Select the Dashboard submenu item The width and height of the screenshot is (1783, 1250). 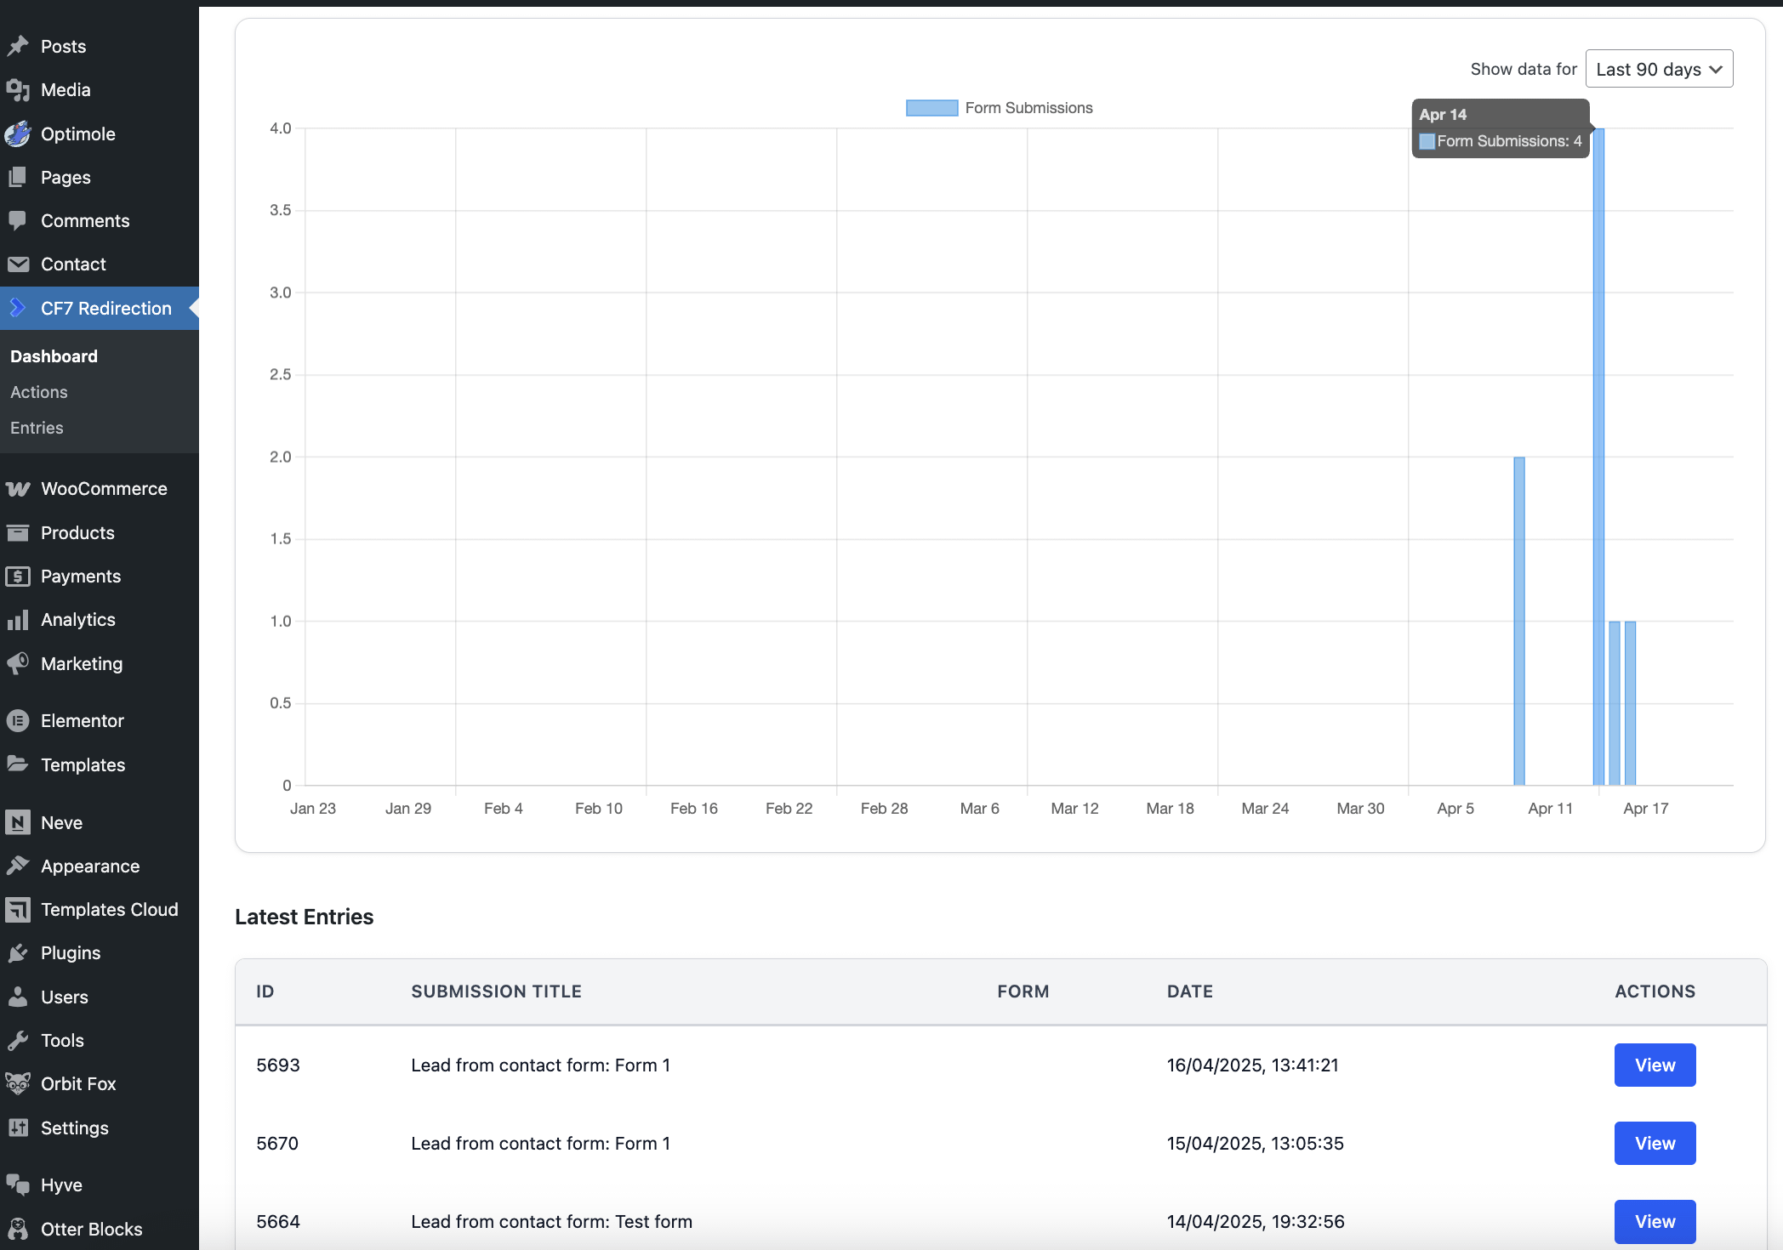point(54,356)
